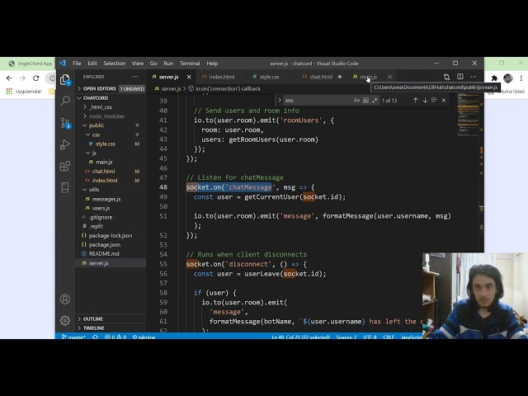The height and width of the screenshot is (396, 528).
Task: Open the Search view in activity bar
Action: coord(65,101)
